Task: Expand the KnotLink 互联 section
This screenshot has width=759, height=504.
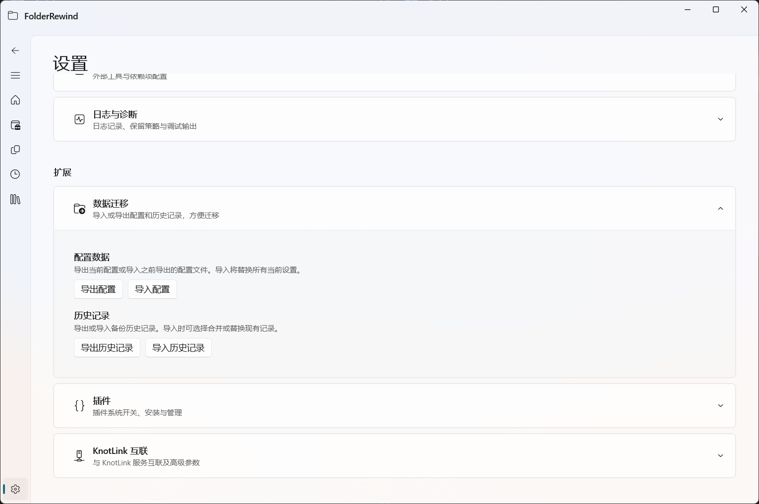Action: [720, 455]
